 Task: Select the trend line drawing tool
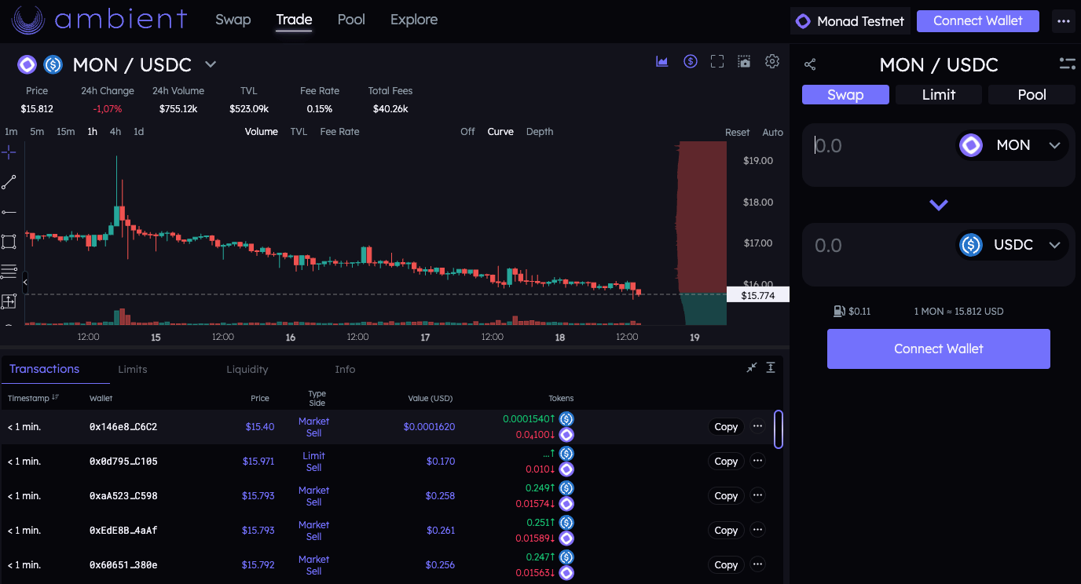[9, 182]
